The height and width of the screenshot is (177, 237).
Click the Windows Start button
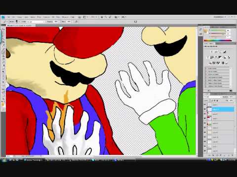[x=4, y=160]
